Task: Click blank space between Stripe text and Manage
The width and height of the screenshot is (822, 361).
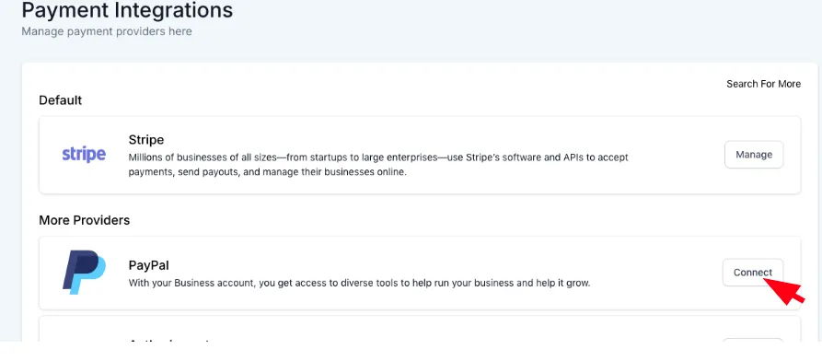Action: click(677, 155)
